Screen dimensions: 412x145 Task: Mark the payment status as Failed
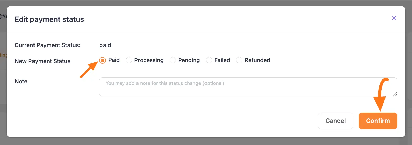point(209,60)
